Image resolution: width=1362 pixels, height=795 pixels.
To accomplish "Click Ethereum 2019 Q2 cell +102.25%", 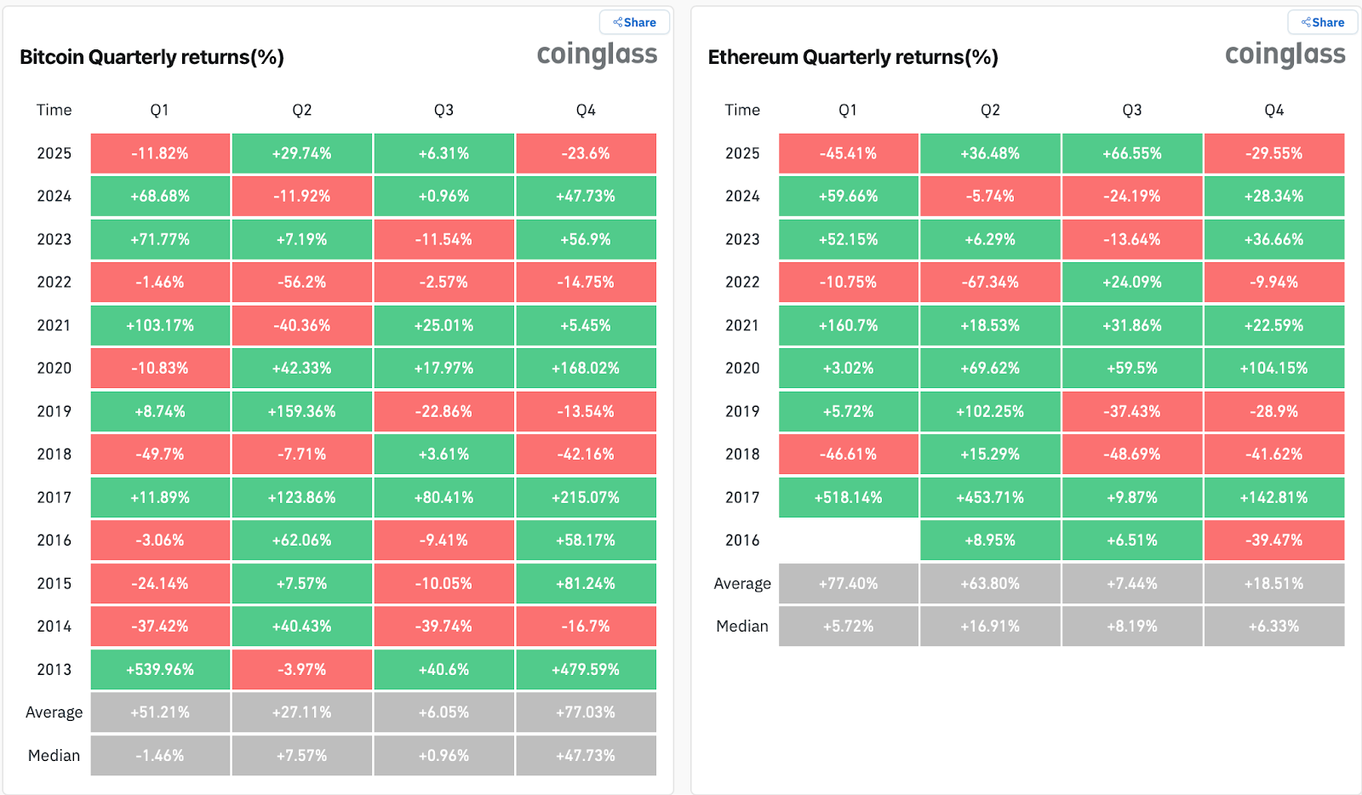I will (x=990, y=411).
